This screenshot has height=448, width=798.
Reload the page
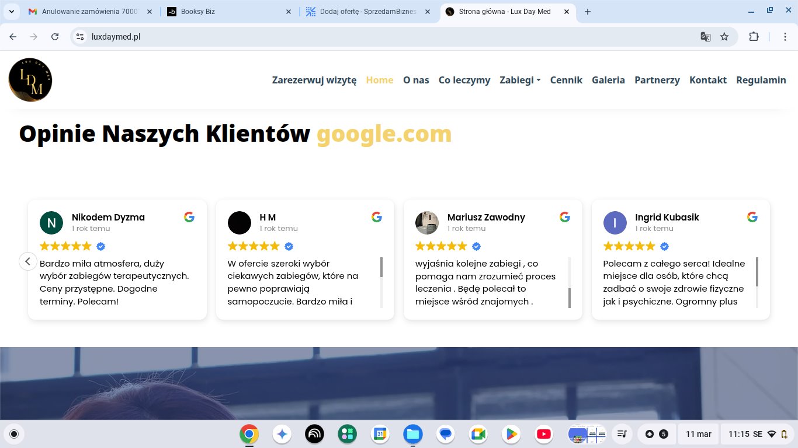55,37
